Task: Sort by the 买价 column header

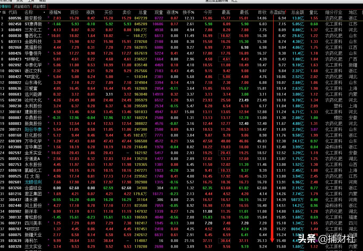Action: click(109, 12)
